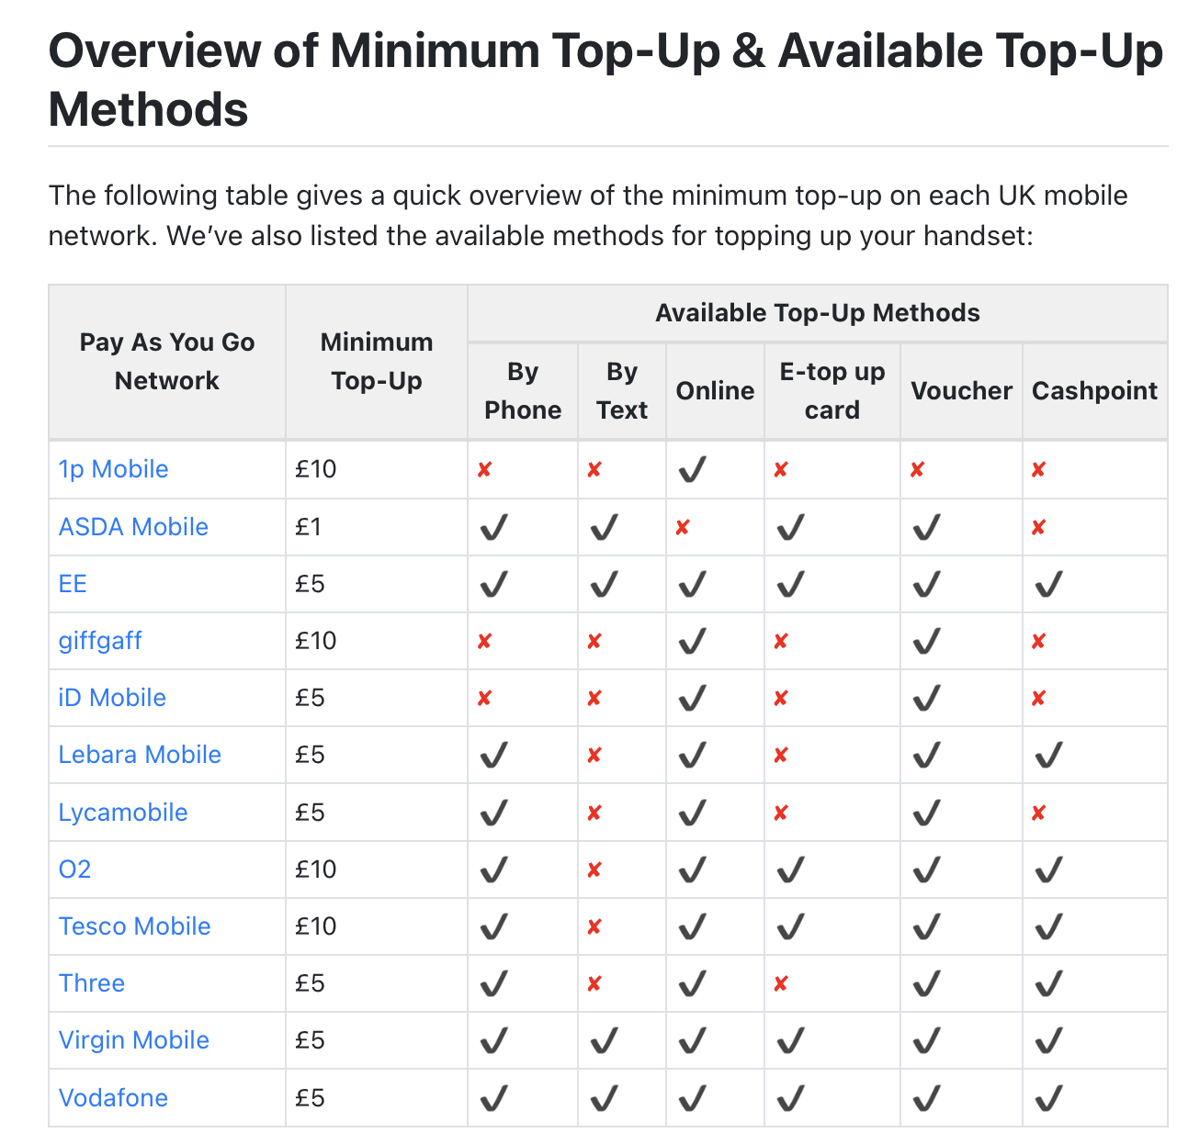The width and height of the screenshot is (1188, 1133).
Task: Click giffgaff's Voucher checkmark icon
Action: point(926,641)
